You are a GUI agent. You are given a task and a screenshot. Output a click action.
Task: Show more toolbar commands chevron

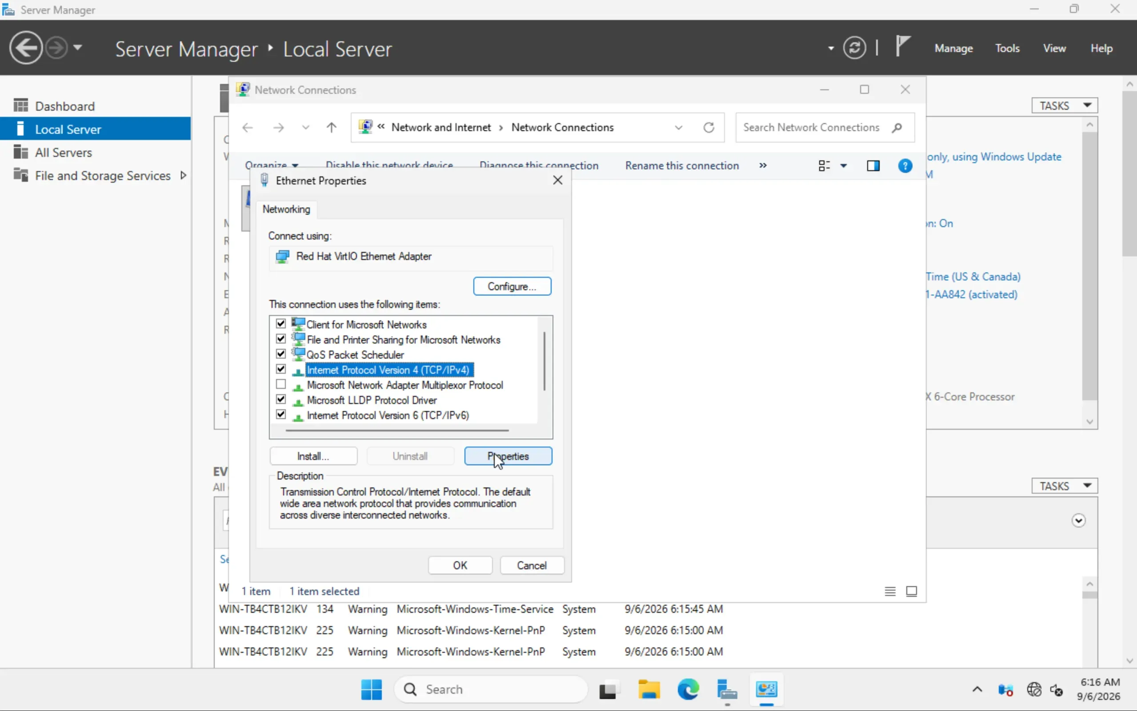763,165
